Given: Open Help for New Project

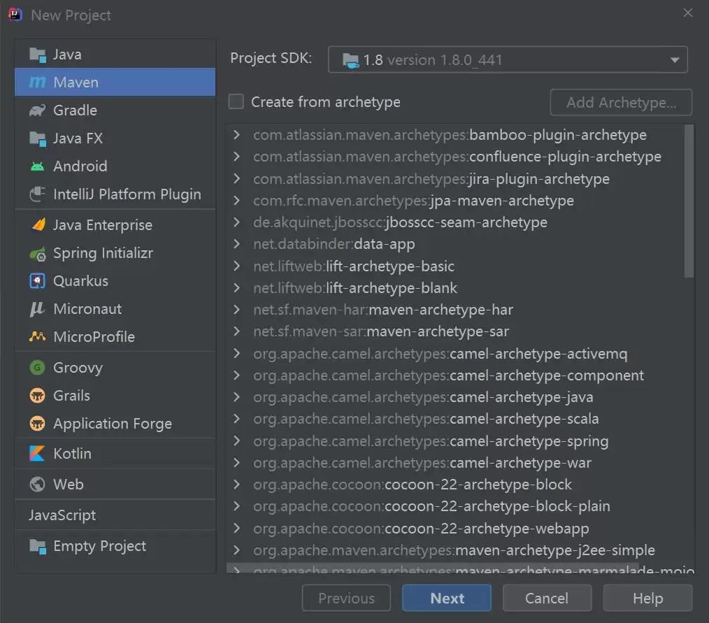Looking at the screenshot, I should (647, 598).
